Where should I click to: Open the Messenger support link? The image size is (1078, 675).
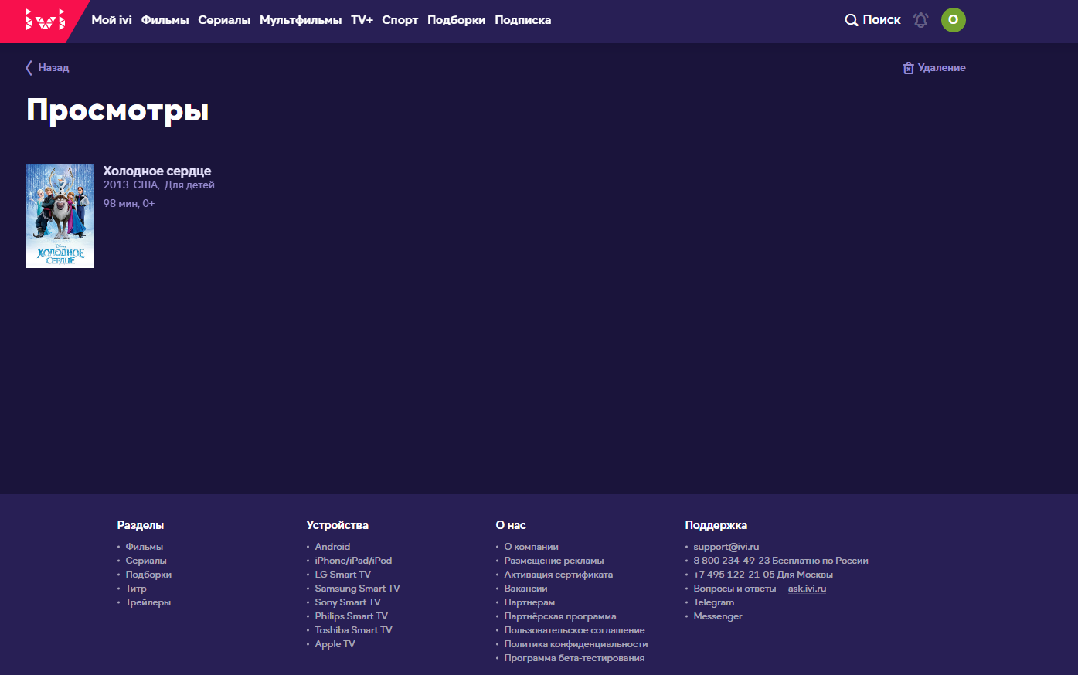coord(718,616)
